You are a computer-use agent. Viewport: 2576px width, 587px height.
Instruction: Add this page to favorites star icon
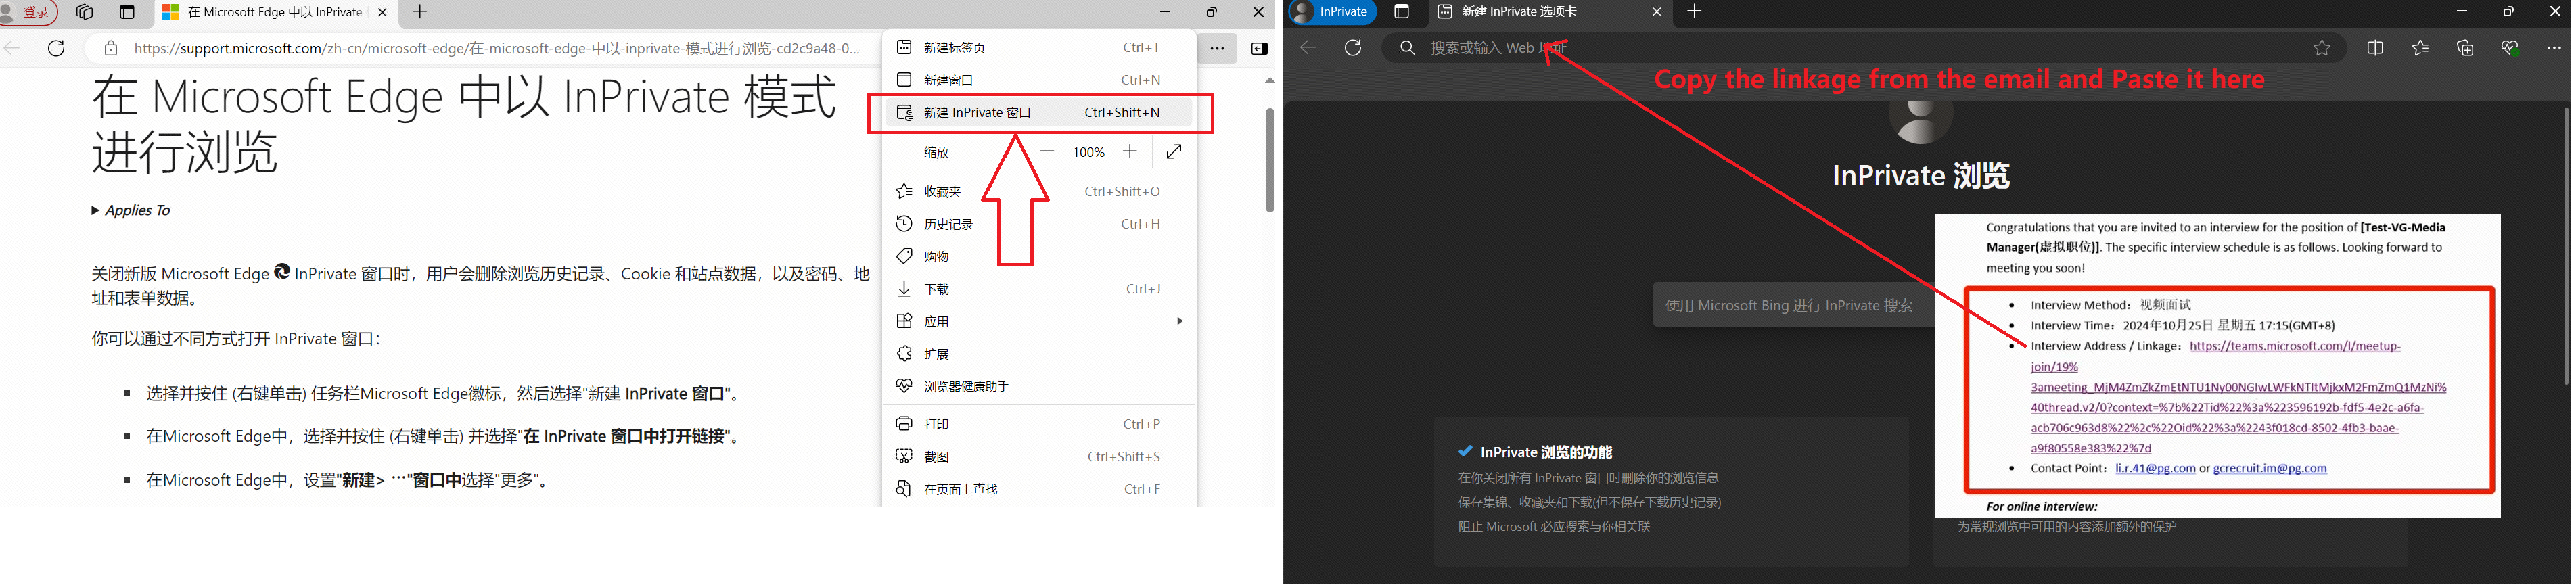(2322, 48)
